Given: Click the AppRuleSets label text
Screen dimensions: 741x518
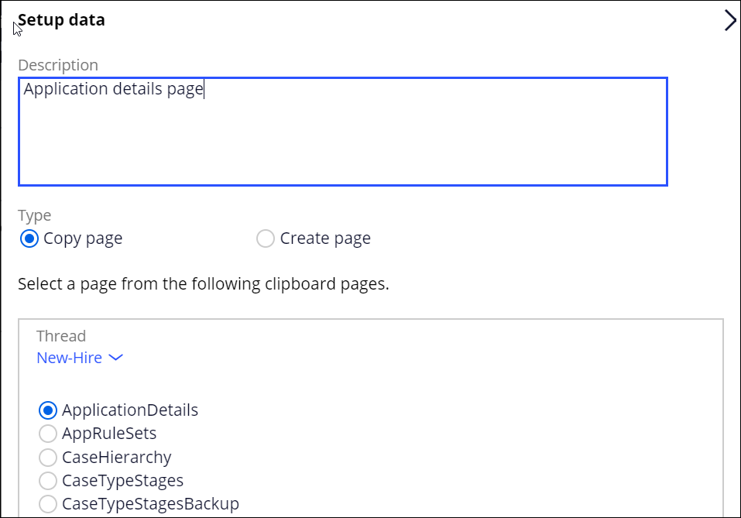Looking at the screenshot, I should coord(109,434).
